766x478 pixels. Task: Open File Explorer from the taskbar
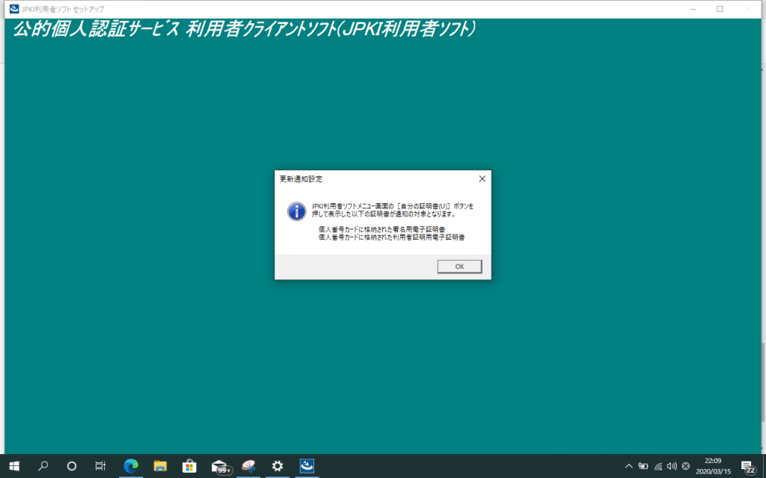[160, 466]
